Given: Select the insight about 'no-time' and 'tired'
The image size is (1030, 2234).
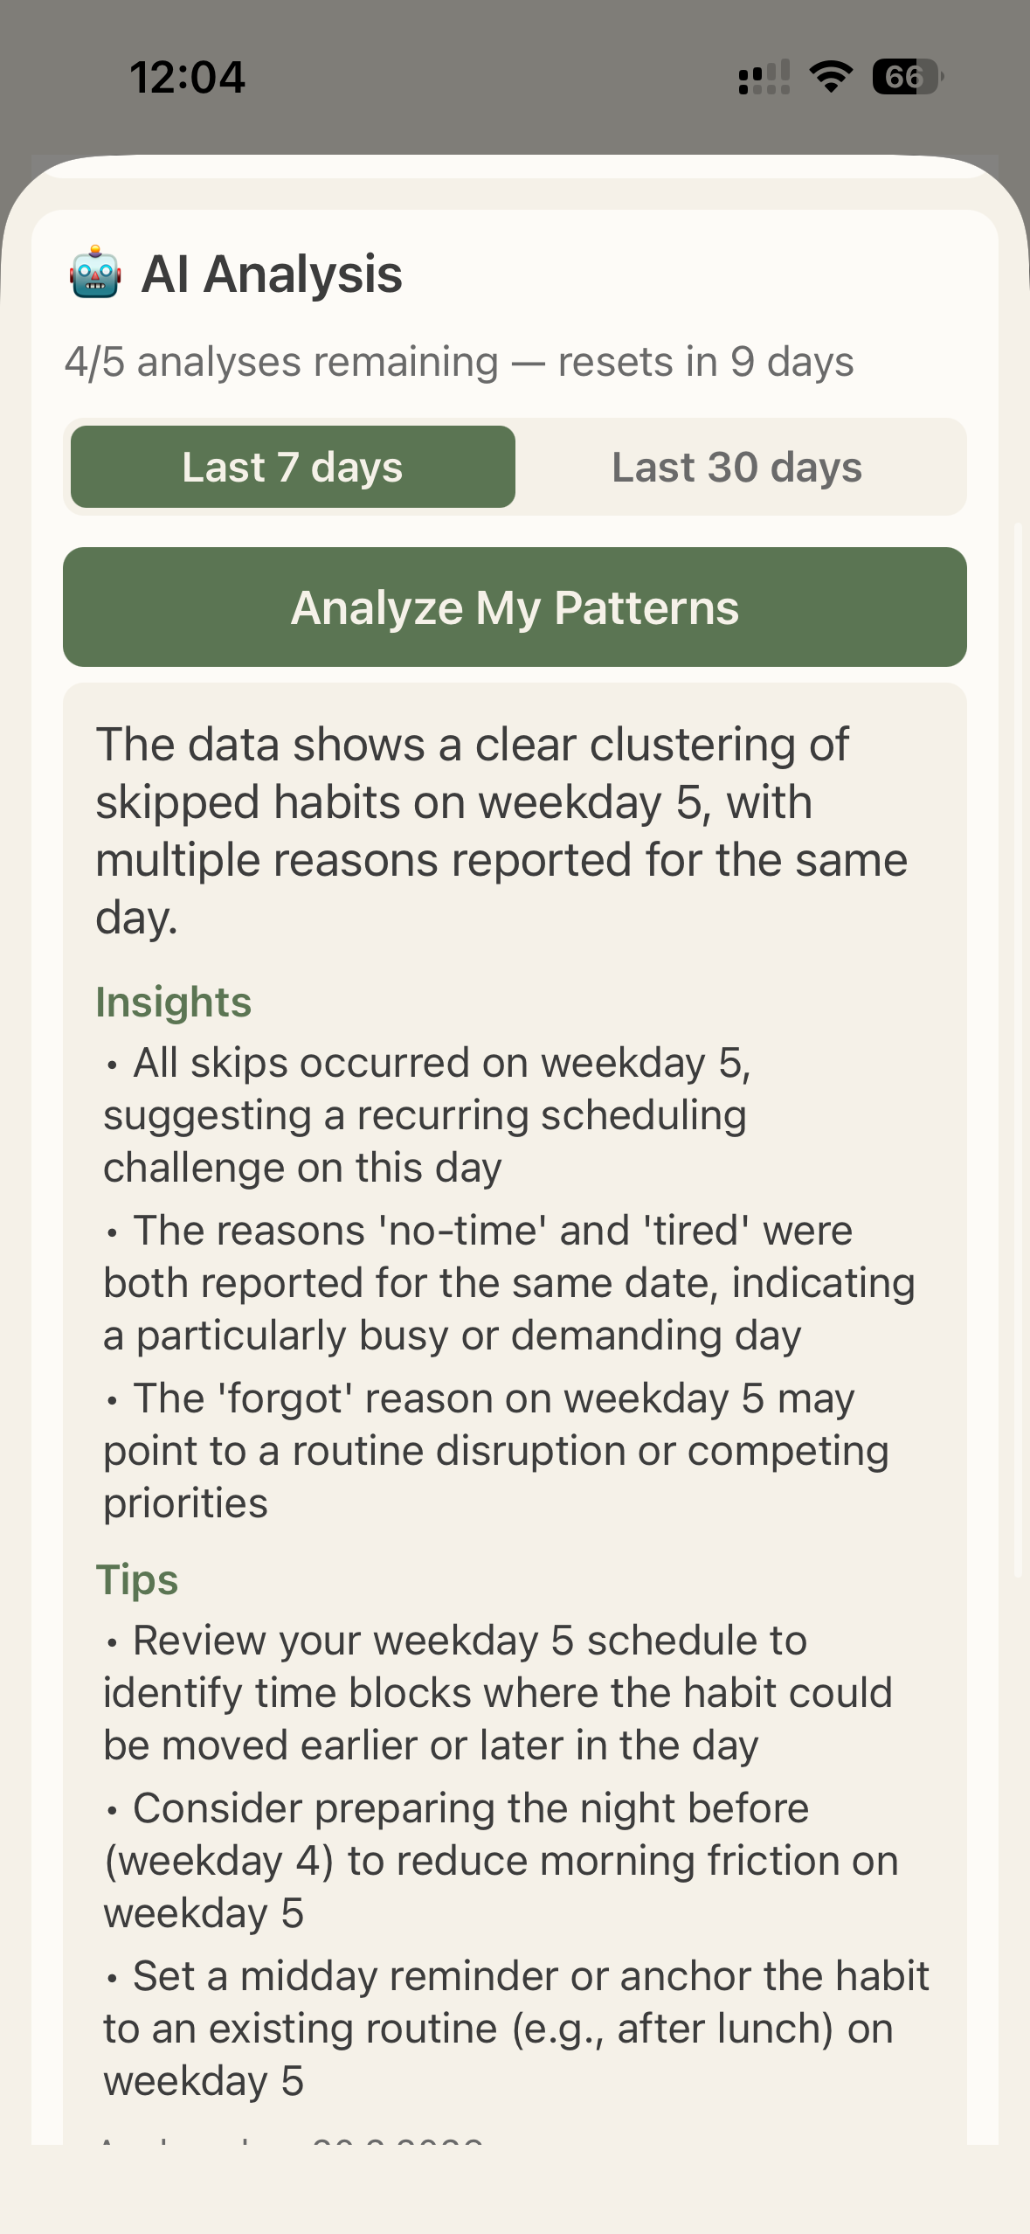Looking at the screenshot, I should (x=508, y=1282).
